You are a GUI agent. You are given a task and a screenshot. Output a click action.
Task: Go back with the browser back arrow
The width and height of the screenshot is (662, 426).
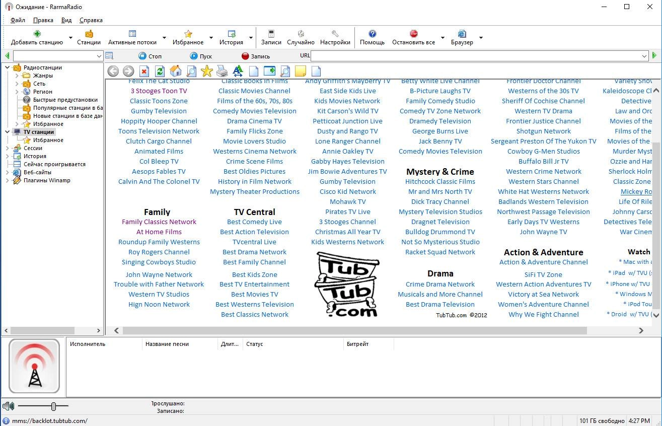click(x=113, y=71)
